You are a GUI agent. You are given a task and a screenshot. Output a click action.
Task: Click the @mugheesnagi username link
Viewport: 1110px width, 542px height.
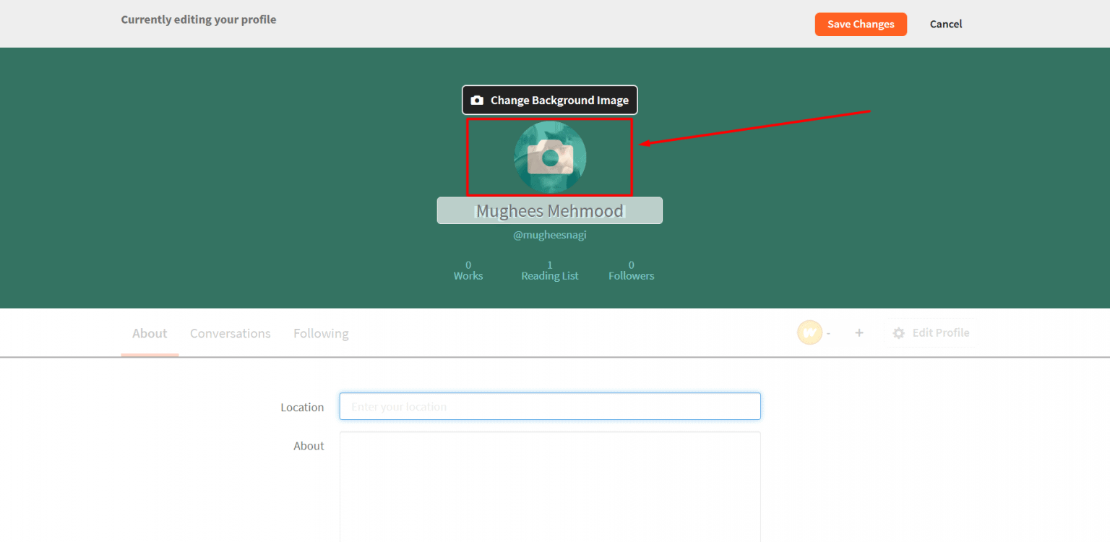coord(549,234)
